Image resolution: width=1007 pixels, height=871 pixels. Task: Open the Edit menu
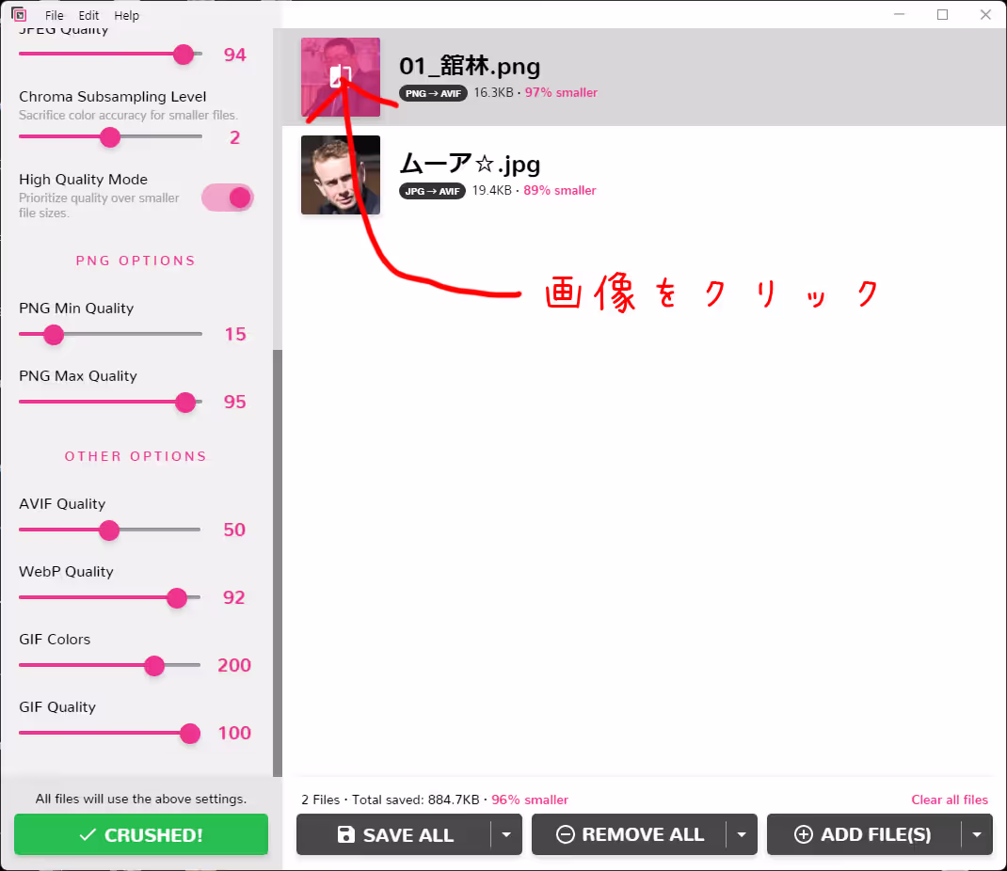[88, 16]
